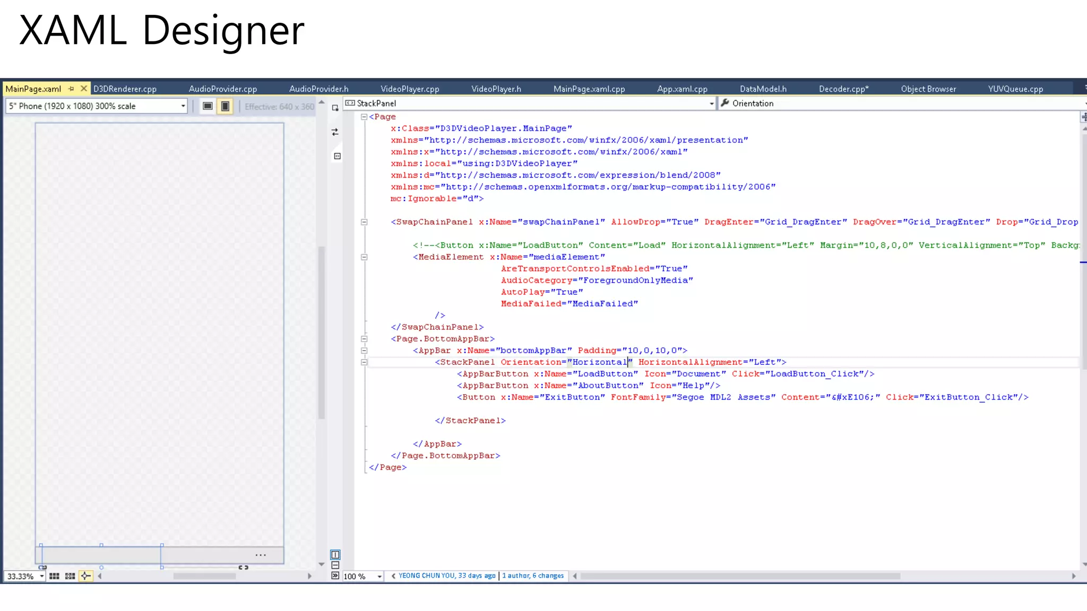Close the MainPage.xaml tab
This screenshot has height=611, width=1087.
click(x=83, y=89)
